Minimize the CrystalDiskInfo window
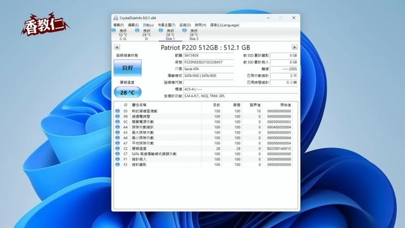405x228 pixels. coord(268,18)
